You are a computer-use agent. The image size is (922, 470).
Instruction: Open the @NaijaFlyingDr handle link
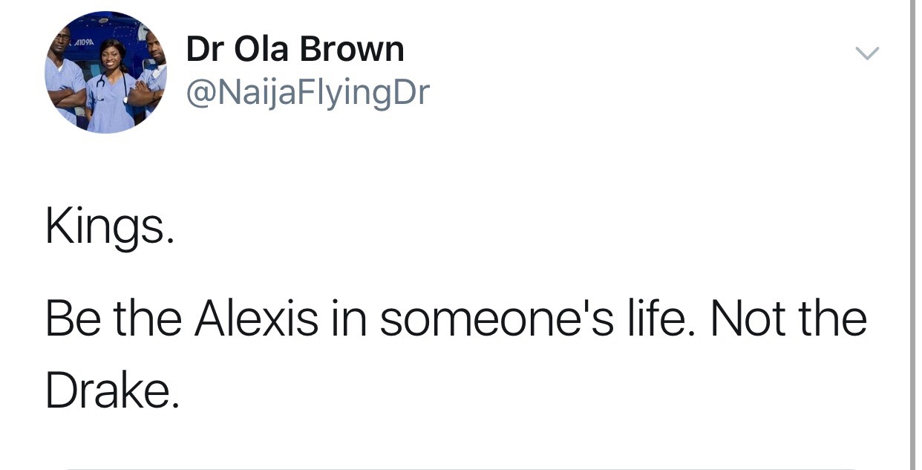coord(307,93)
